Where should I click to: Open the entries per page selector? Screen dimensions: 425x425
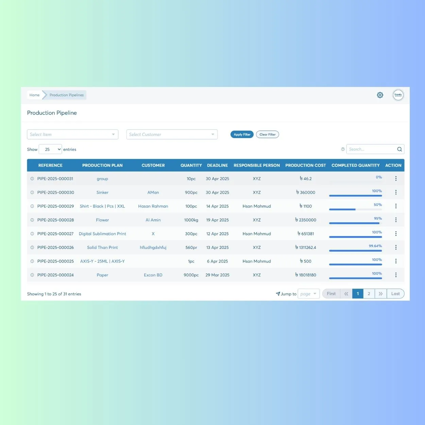pos(50,149)
